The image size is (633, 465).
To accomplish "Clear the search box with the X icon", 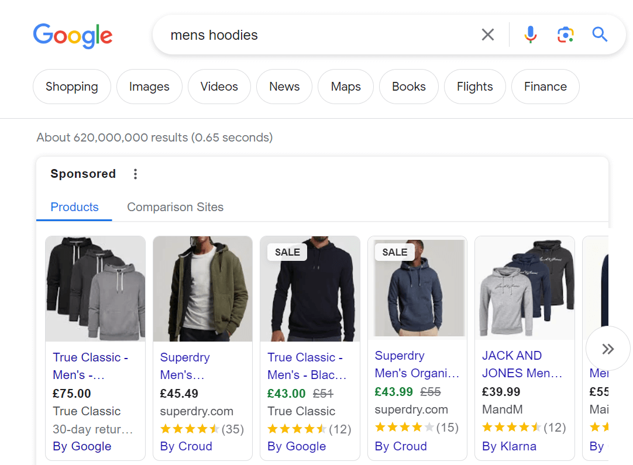I will click(x=488, y=35).
